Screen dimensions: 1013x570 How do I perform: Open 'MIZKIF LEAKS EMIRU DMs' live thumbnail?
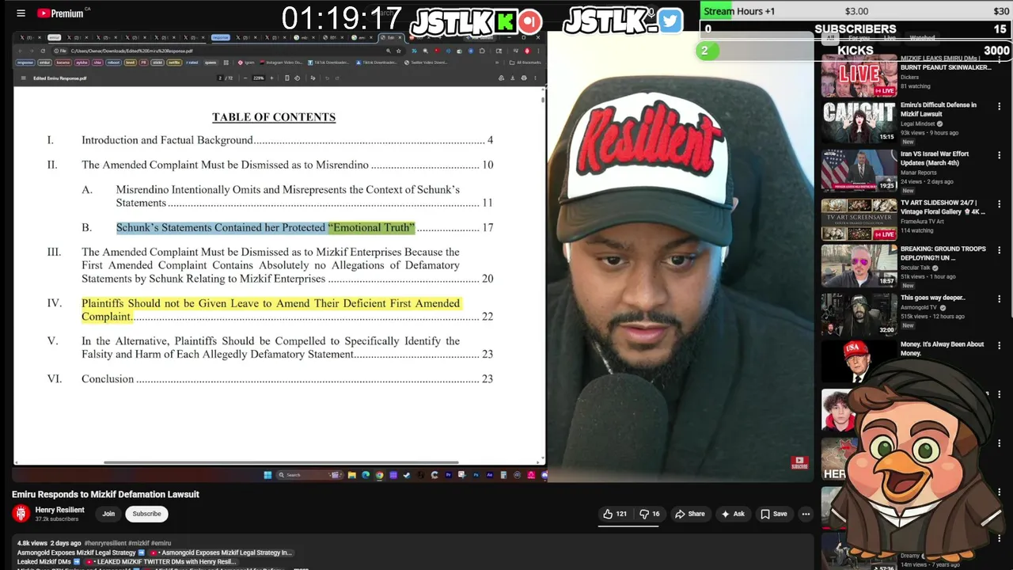(x=859, y=77)
